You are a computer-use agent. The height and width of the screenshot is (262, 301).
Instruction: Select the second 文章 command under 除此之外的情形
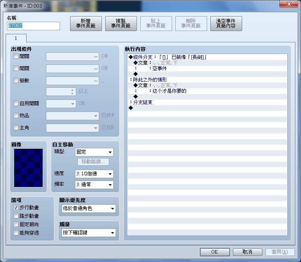(x=208, y=85)
